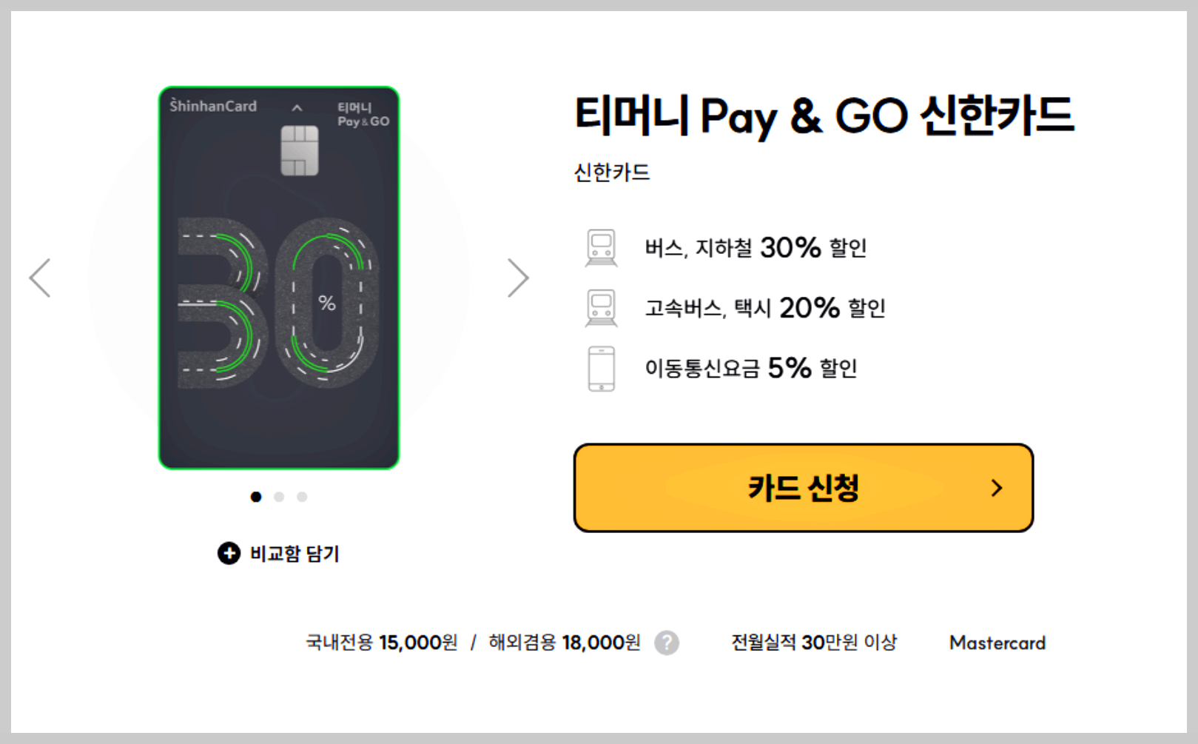Click the express bus and taxi benefit icon

tap(601, 306)
